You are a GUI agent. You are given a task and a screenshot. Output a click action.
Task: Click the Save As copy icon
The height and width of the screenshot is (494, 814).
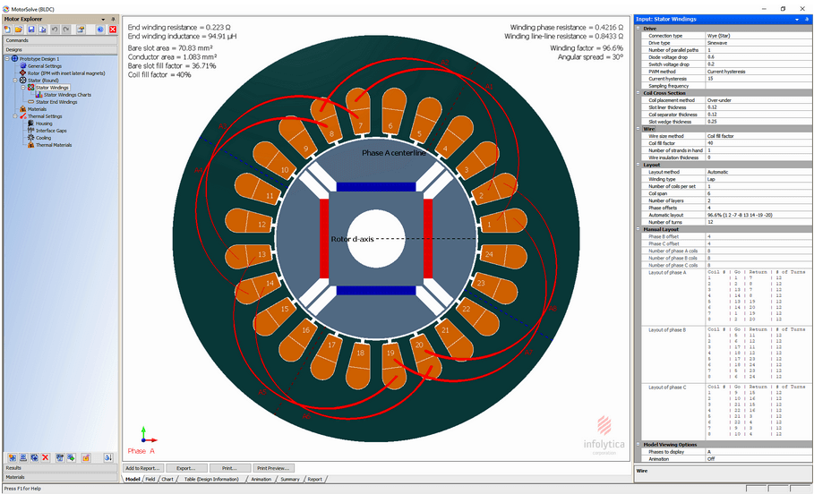pyautogui.click(x=42, y=30)
